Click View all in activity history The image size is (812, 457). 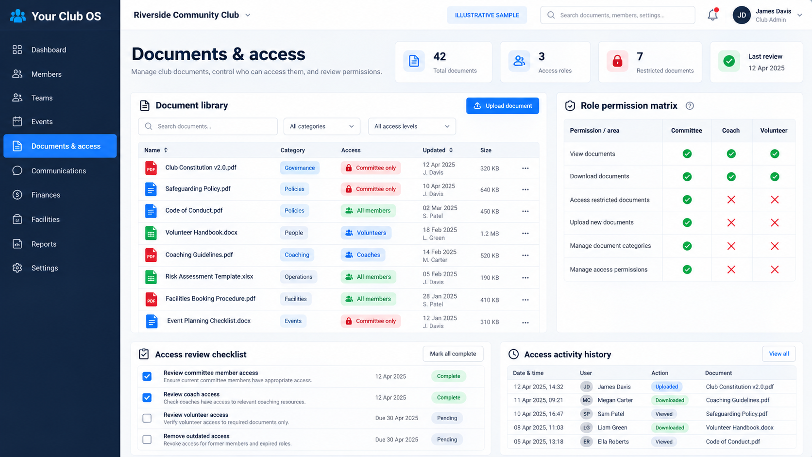pyautogui.click(x=779, y=354)
